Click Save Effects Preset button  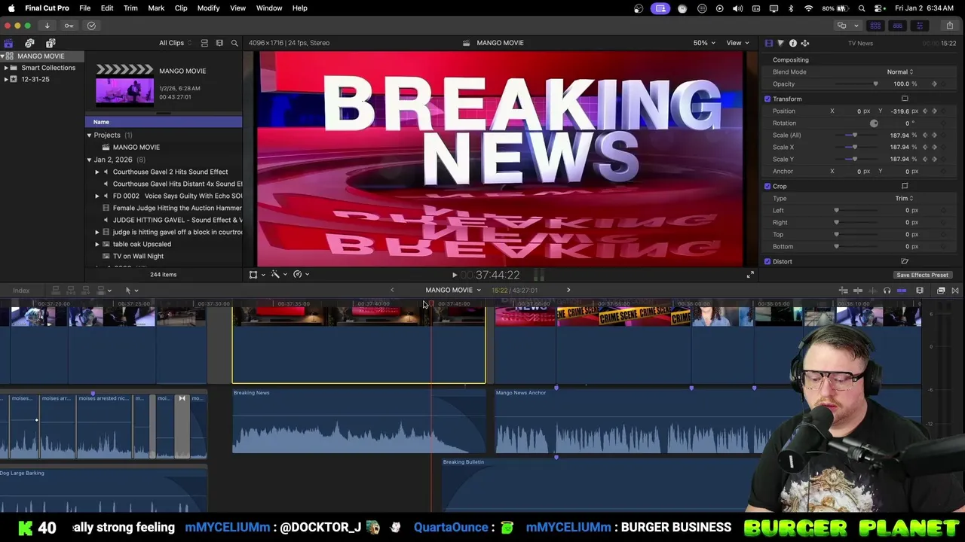(922, 275)
